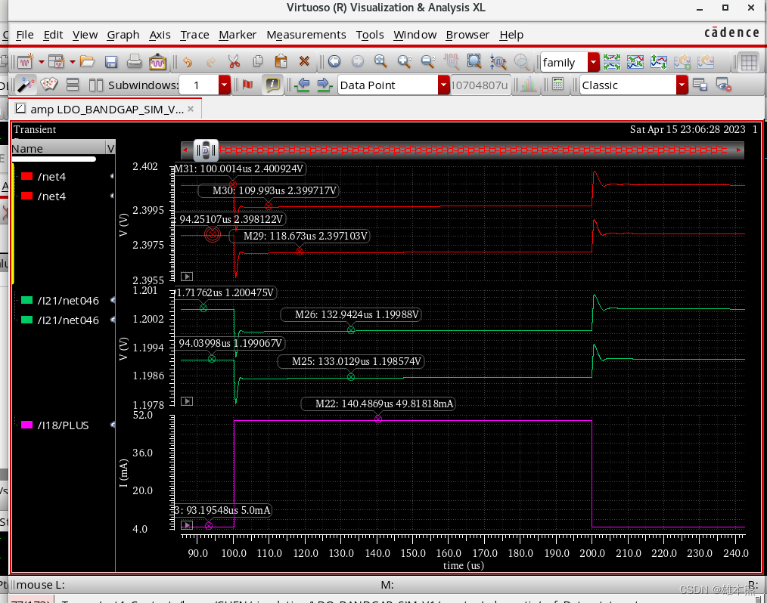Arrange subwindows as horizontal rows
The height and width of the screenshot is (603, 767).
coord(73,85)
